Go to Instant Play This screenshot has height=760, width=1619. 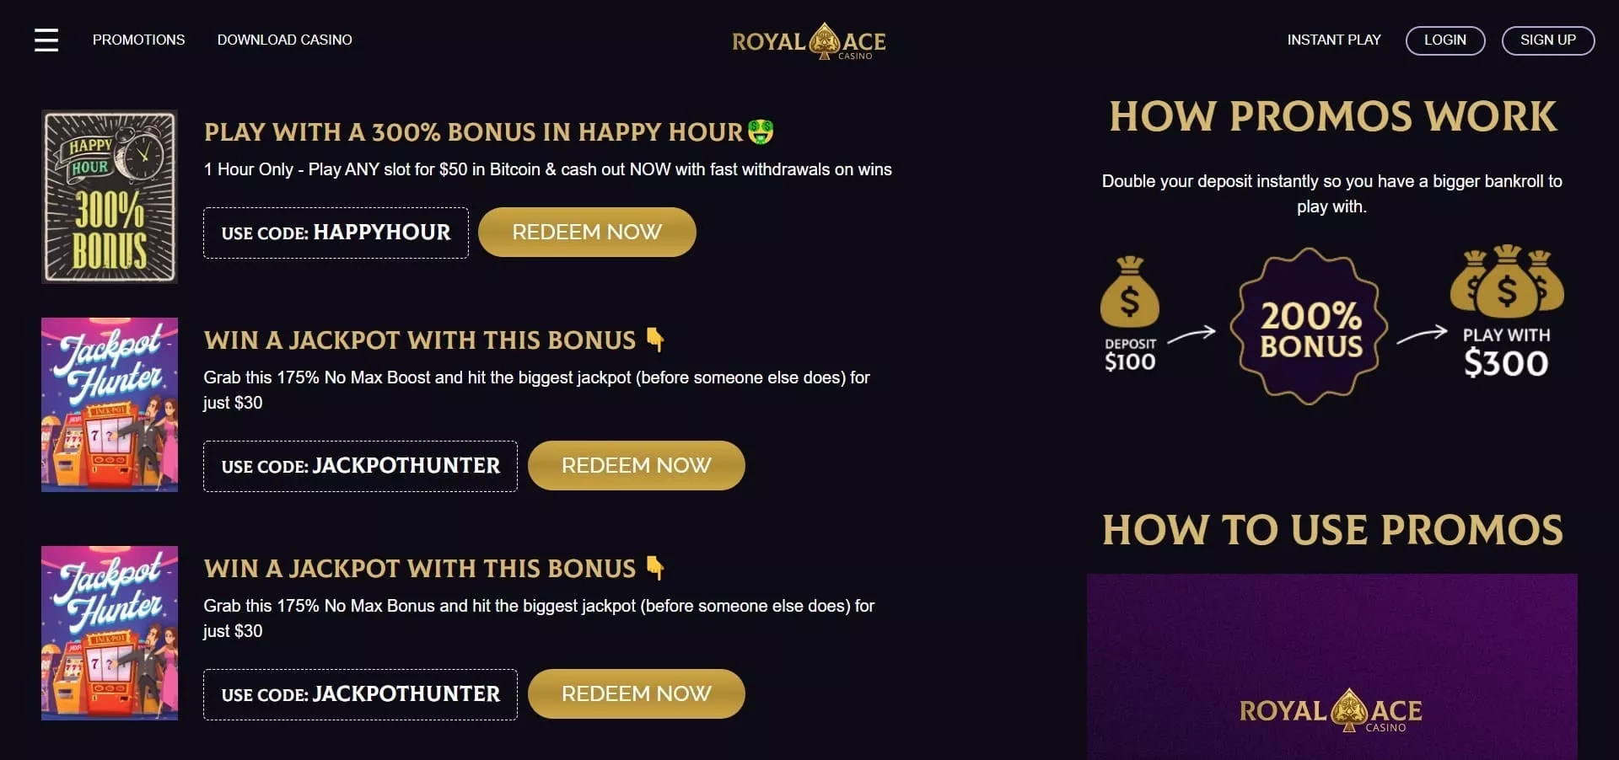click(1333, 40)
